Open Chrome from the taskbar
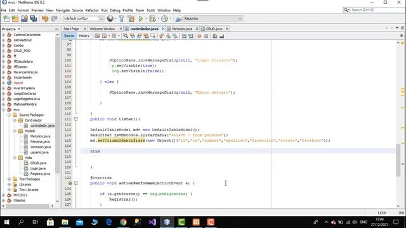The image size is (406, 228). pos(123,222)
